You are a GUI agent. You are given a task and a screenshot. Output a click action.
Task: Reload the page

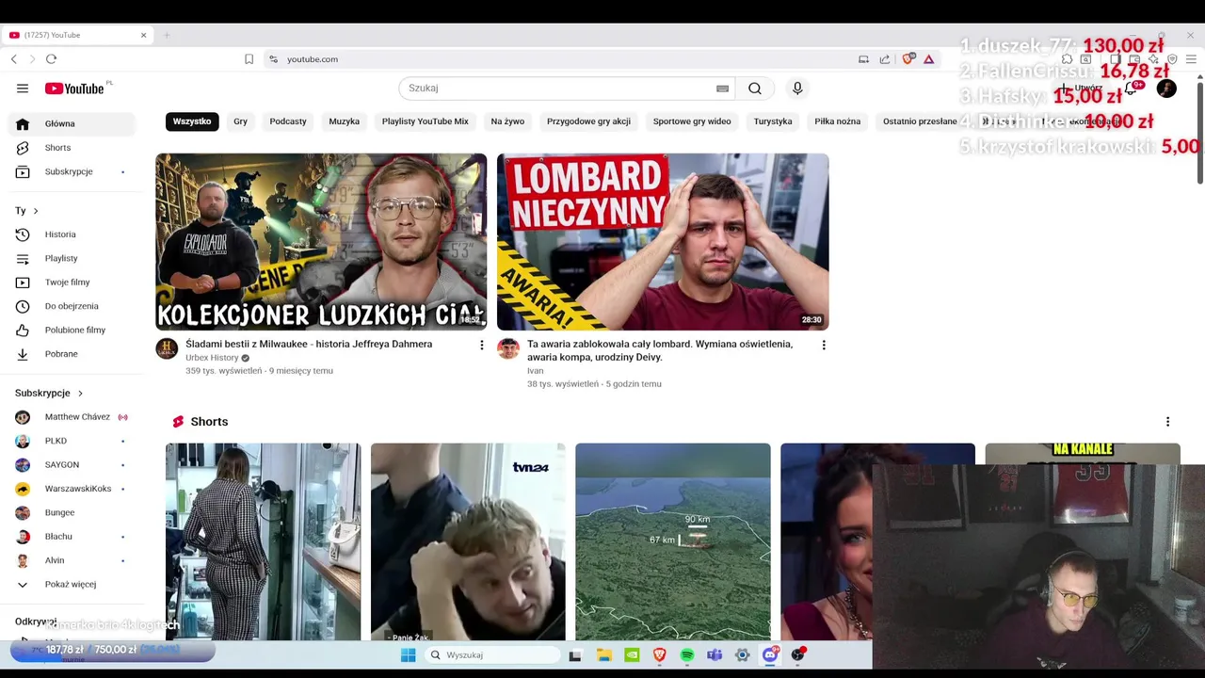coord(51,59)
